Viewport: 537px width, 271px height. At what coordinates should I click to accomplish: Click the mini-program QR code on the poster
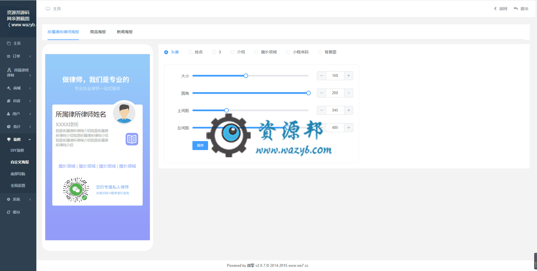76,190
